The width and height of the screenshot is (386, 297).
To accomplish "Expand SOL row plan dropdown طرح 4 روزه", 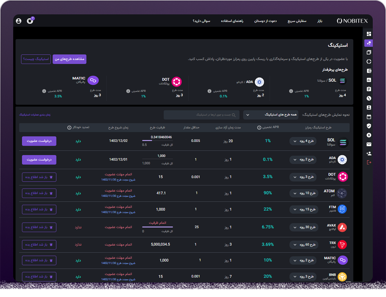I will pyautogui.click(x=303, y=141).
